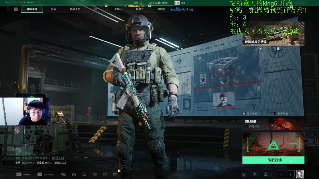Click the green lightning triangle map card
The height and width of the screenshot is (179, 319).
point(274,144)
